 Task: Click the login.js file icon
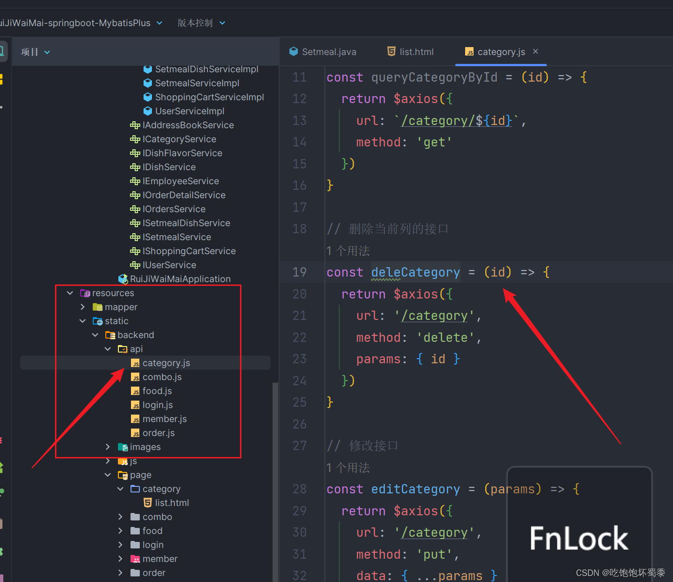click(135, 405)
